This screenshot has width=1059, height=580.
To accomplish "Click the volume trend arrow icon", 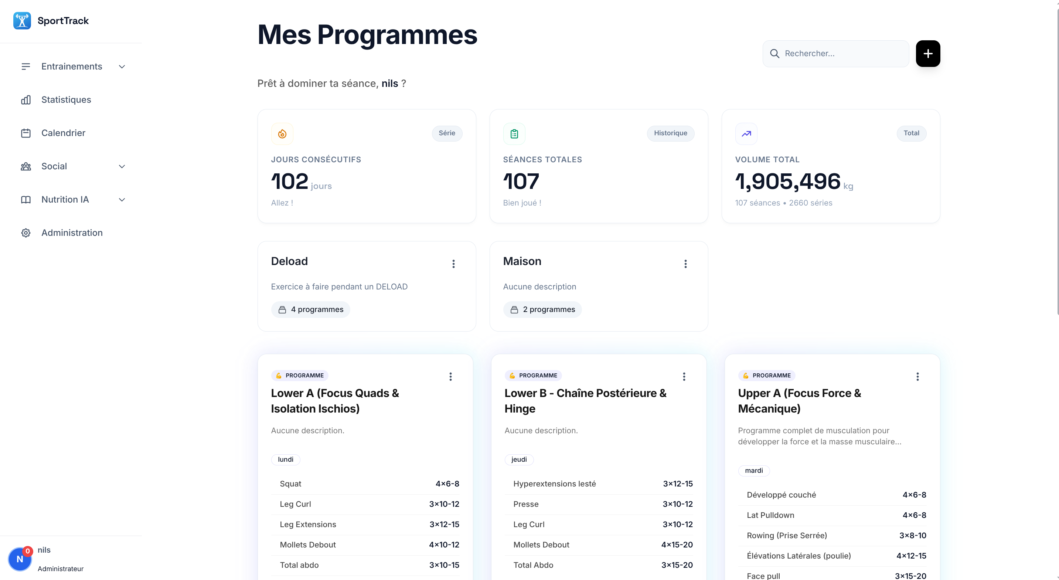I will [x=746, y=134].
